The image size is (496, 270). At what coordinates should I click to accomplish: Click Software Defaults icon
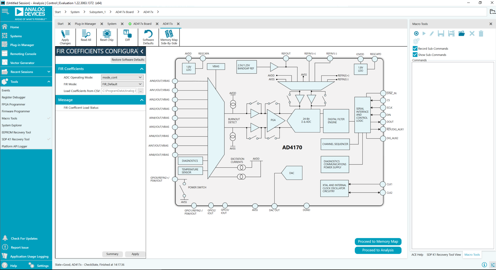tap(148, 37)
